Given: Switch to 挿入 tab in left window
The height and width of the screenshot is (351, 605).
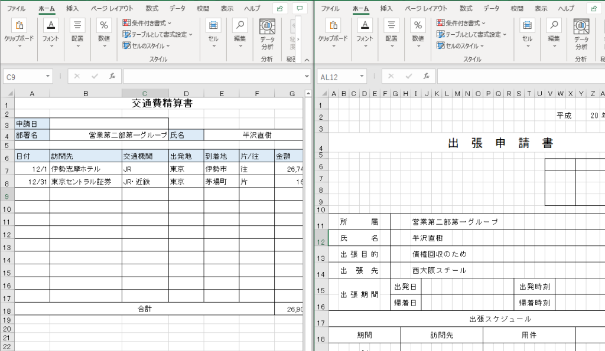Looking at the screenshot, I should tap(72, 9).
